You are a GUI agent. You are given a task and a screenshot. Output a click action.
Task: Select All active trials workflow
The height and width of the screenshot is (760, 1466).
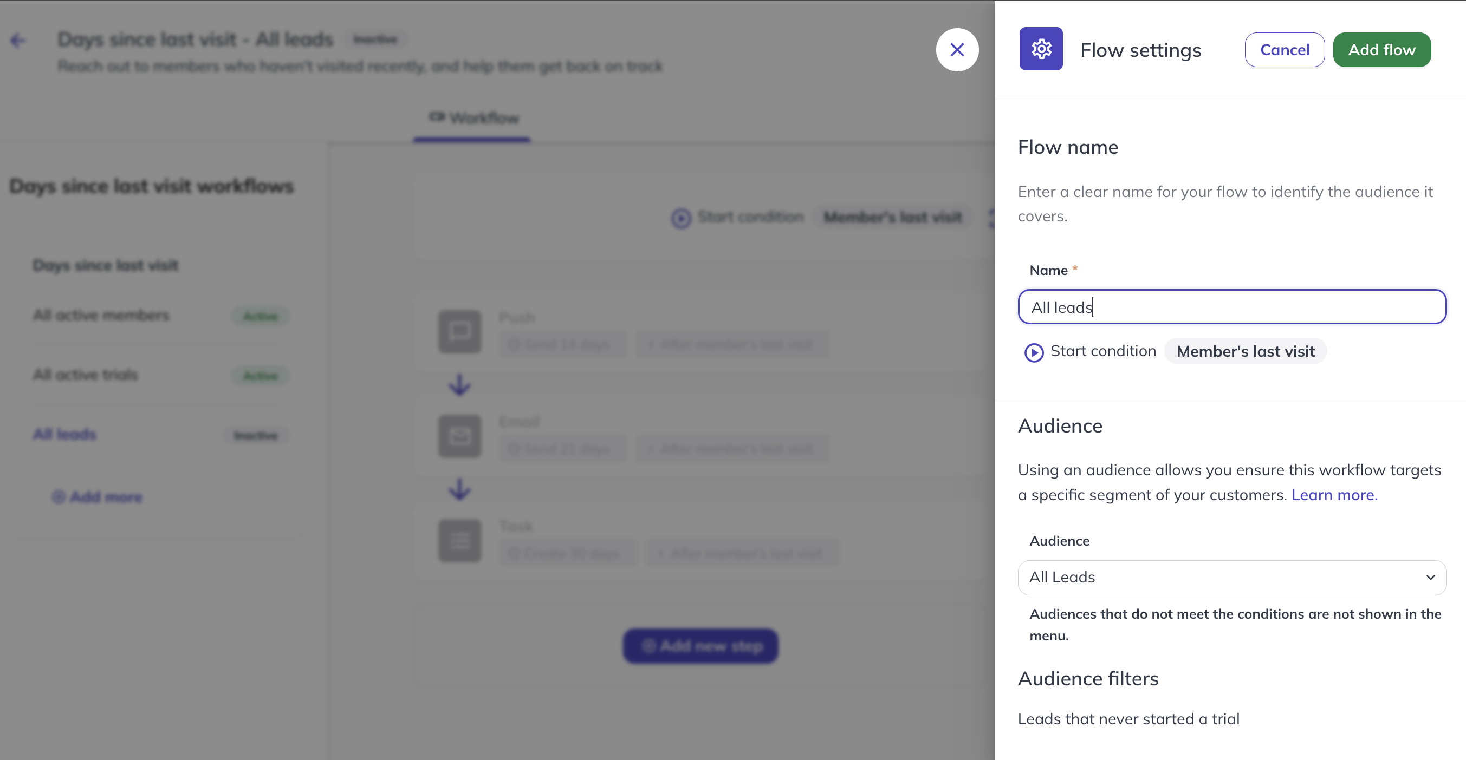[x=86, y=375]
